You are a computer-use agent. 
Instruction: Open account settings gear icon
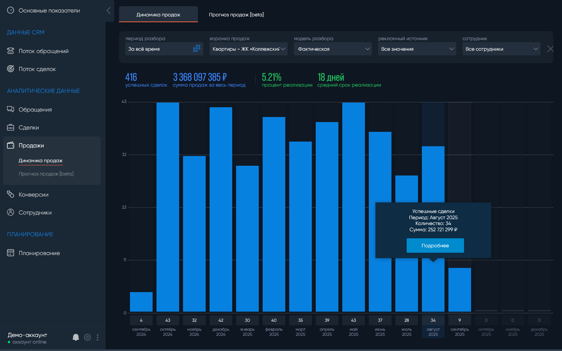pyautogui.click(x=87, y=337)
